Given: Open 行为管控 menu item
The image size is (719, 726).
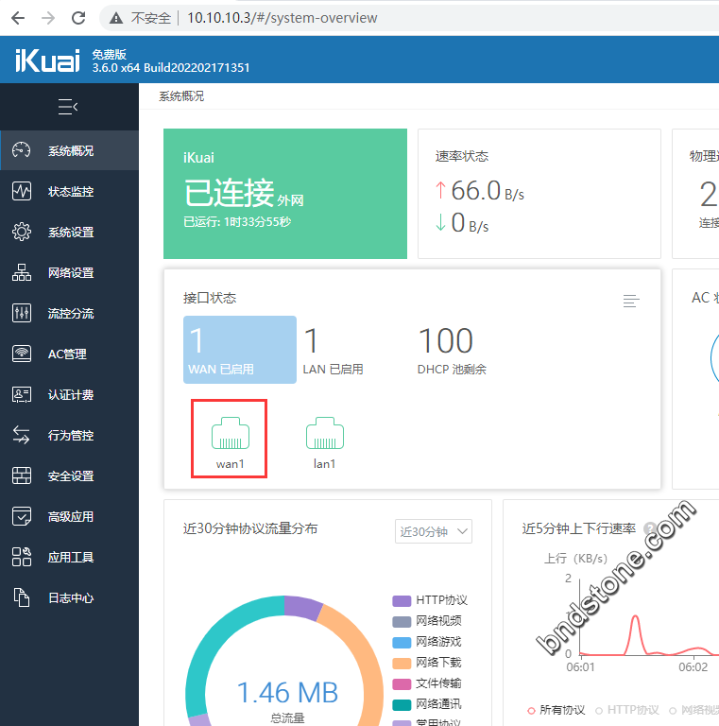Looking at the screenshot, I should (69, 435).
